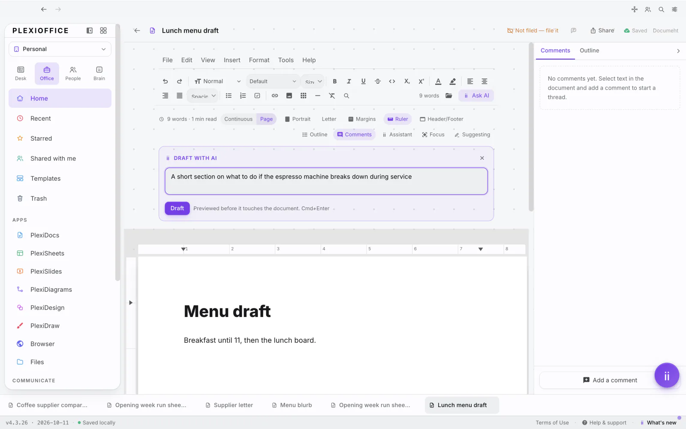686x429 pixels.
Task: Clear text formatting
Action: click(332, 96)
